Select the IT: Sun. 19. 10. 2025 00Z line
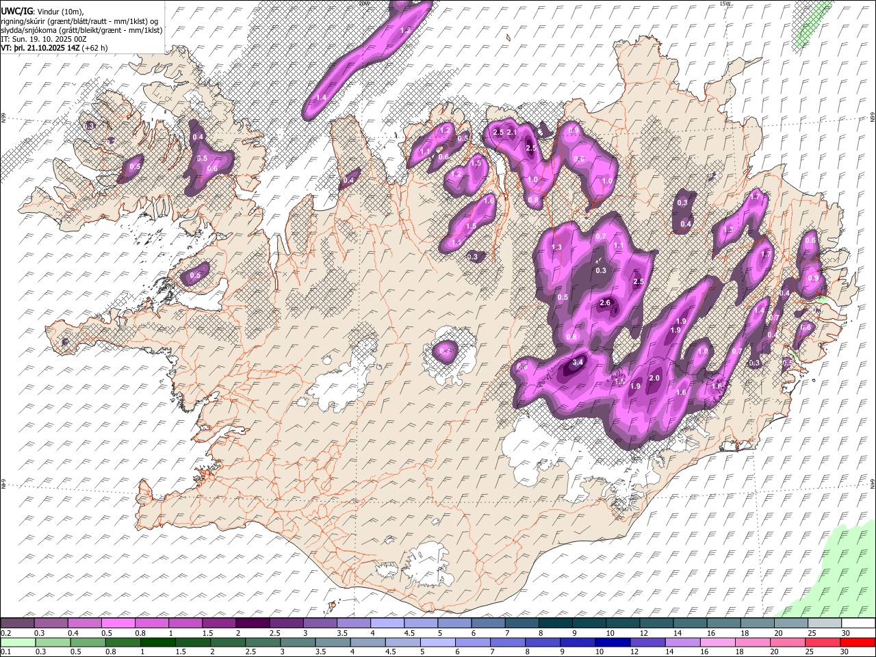The height and width of the screenshot is (657, 876). [x=44, y=39]
